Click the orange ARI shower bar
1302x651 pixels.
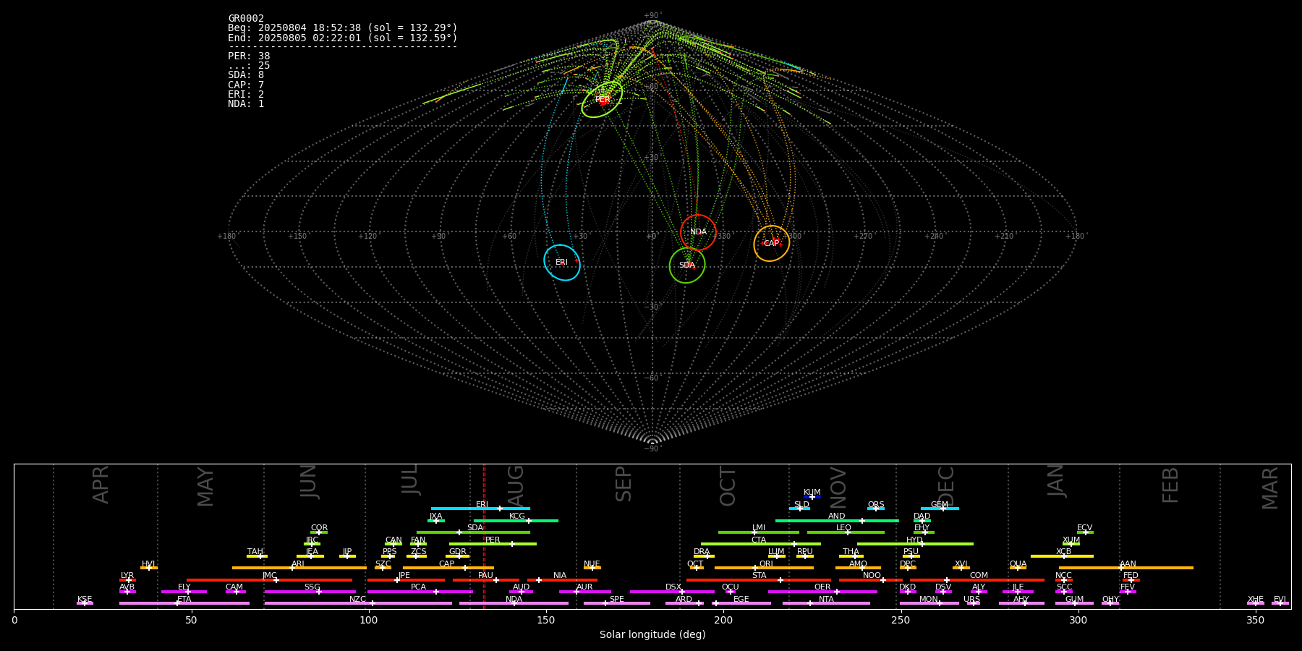pos(299,568)
